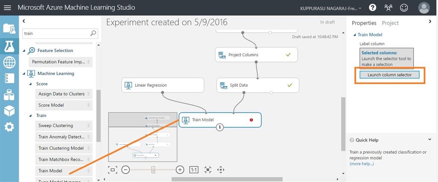Click the red error icon on Train Model
The image size is (438, 182).
tap(251, 120)
